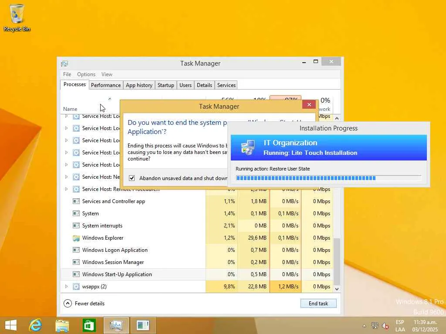The image size is (446, 334).
Task: Click the Name column header
Action: coord(70,109)
